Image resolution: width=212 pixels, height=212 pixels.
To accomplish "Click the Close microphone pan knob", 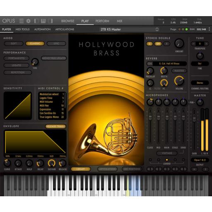I will (x=150, y=102).
